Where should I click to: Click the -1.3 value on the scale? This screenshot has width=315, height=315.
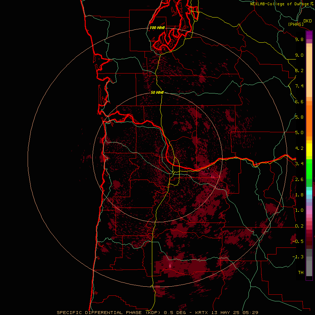[x=298, y=257]
